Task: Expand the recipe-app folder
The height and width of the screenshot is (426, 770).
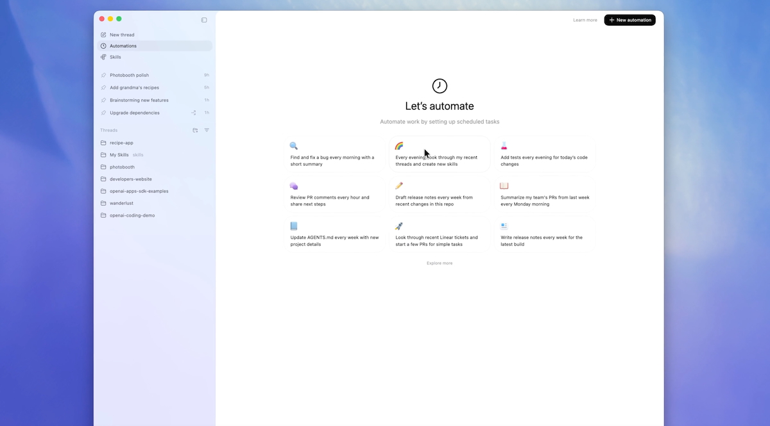Action: (121, 143)
